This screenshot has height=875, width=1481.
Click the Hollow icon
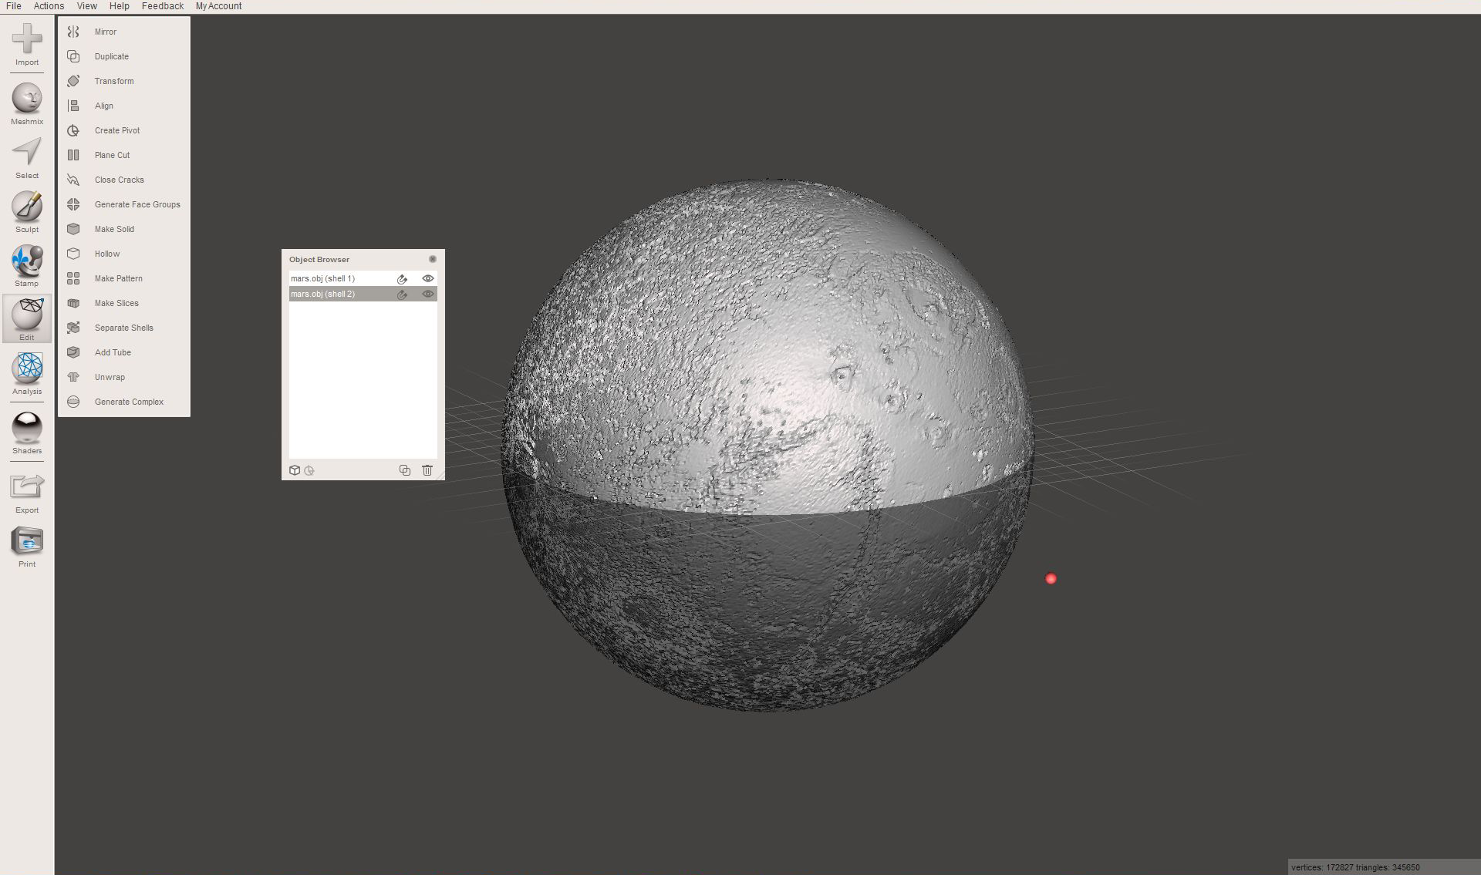(x=73, y=254)
